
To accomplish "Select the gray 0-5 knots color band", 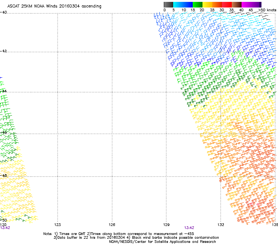I will [x=168, y=5].
